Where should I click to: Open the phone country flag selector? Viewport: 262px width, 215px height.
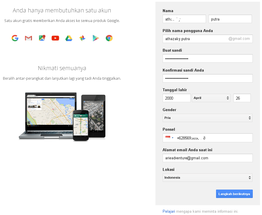pyautogui.click(x=169, y=138)
